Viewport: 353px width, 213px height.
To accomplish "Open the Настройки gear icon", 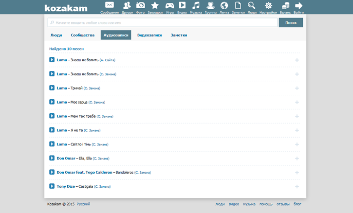I will (268, 6).
